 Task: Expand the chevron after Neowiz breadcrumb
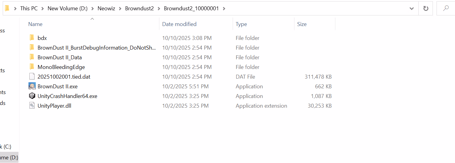(x=120, y=8)
